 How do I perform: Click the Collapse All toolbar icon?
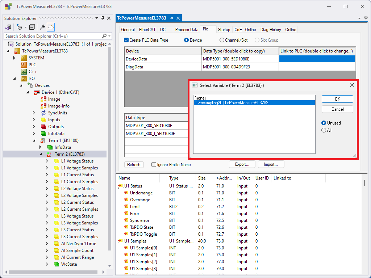(32, 27)
